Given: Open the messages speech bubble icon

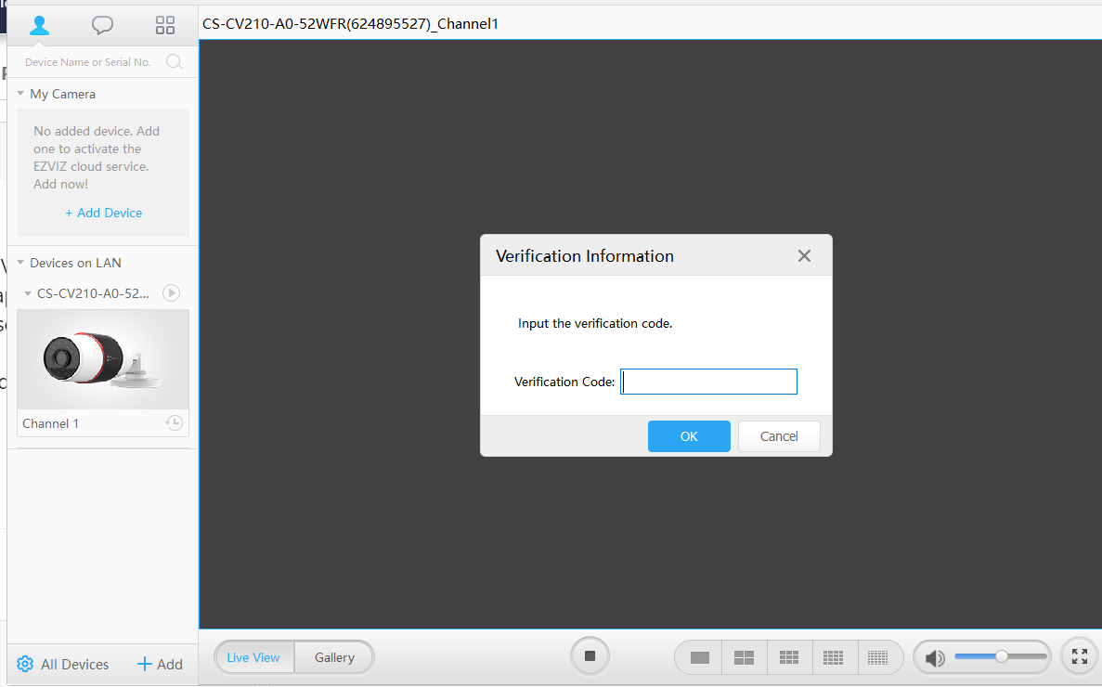Looking at the screenshot, I should 102,25.
